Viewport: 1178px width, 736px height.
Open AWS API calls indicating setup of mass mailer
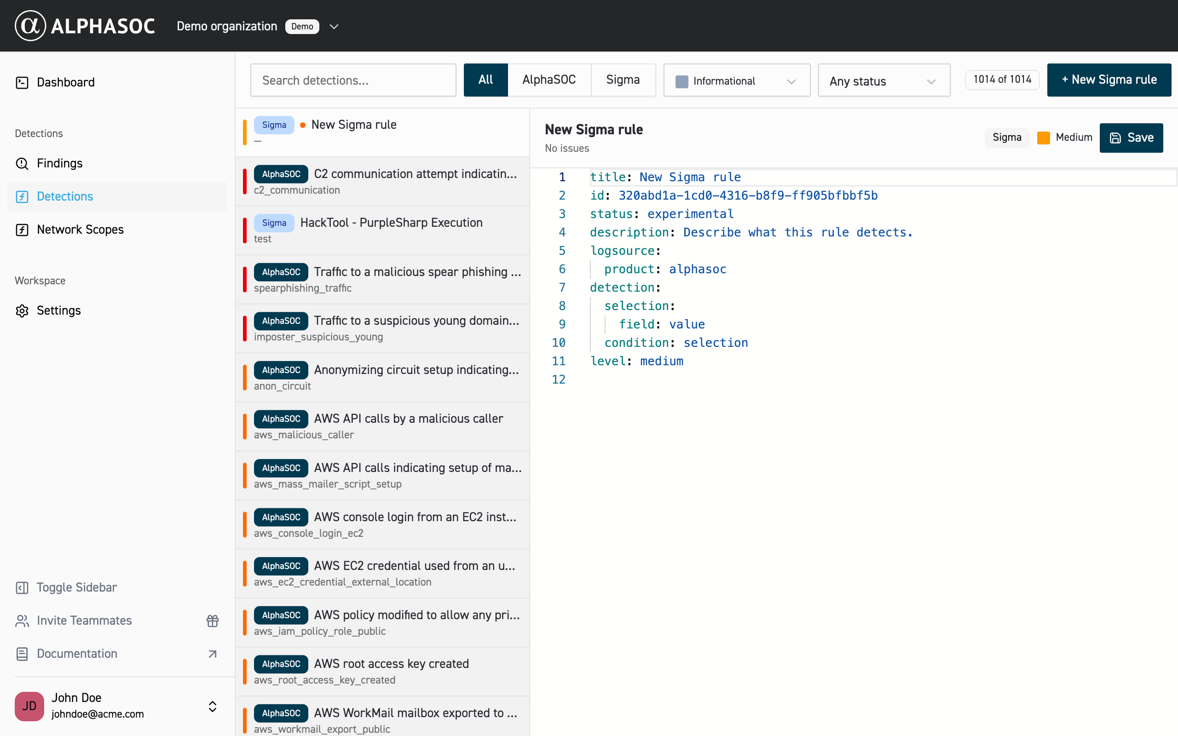point(382,476)
